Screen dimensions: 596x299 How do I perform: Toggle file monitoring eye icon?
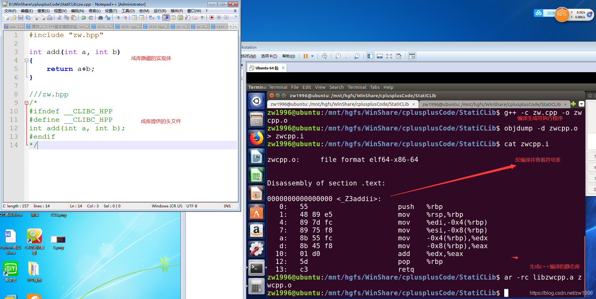pos(202,18)
